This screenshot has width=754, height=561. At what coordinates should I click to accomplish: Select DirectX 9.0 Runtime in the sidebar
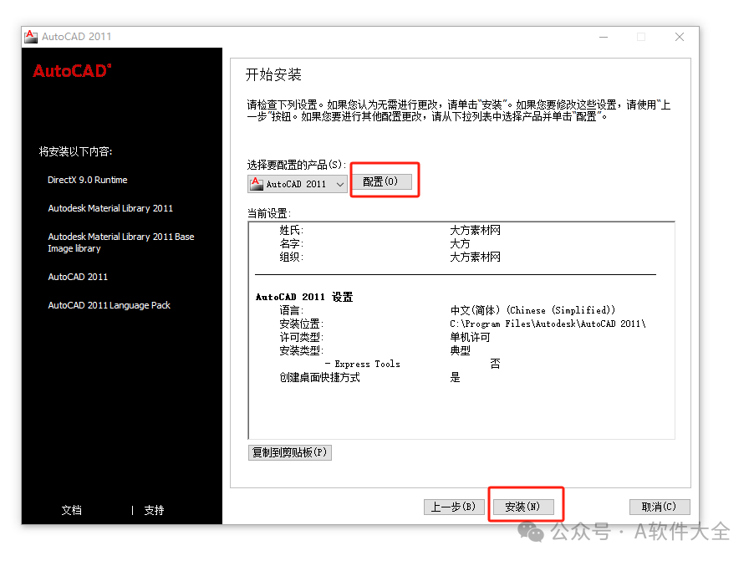click(x=88, y=180)
